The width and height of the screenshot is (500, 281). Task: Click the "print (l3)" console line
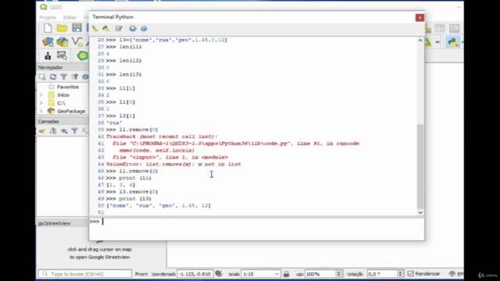135,198
